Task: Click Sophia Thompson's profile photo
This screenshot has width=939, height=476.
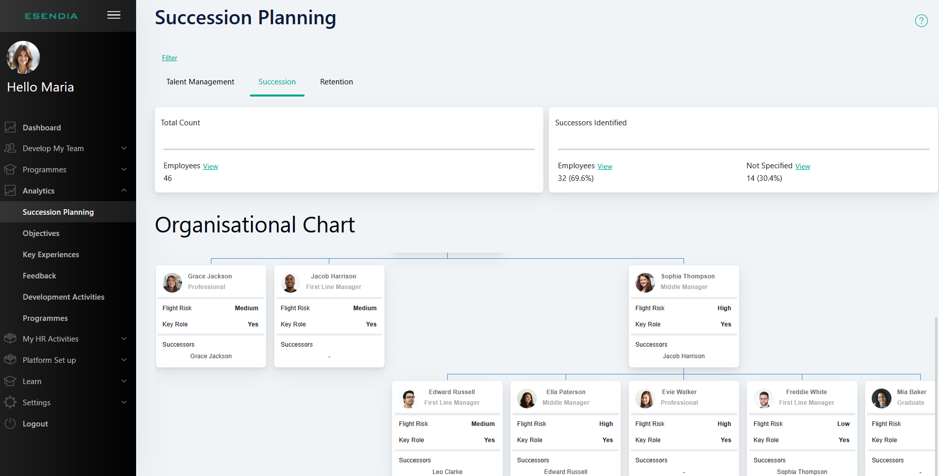Action: click(x=645, y=283)
